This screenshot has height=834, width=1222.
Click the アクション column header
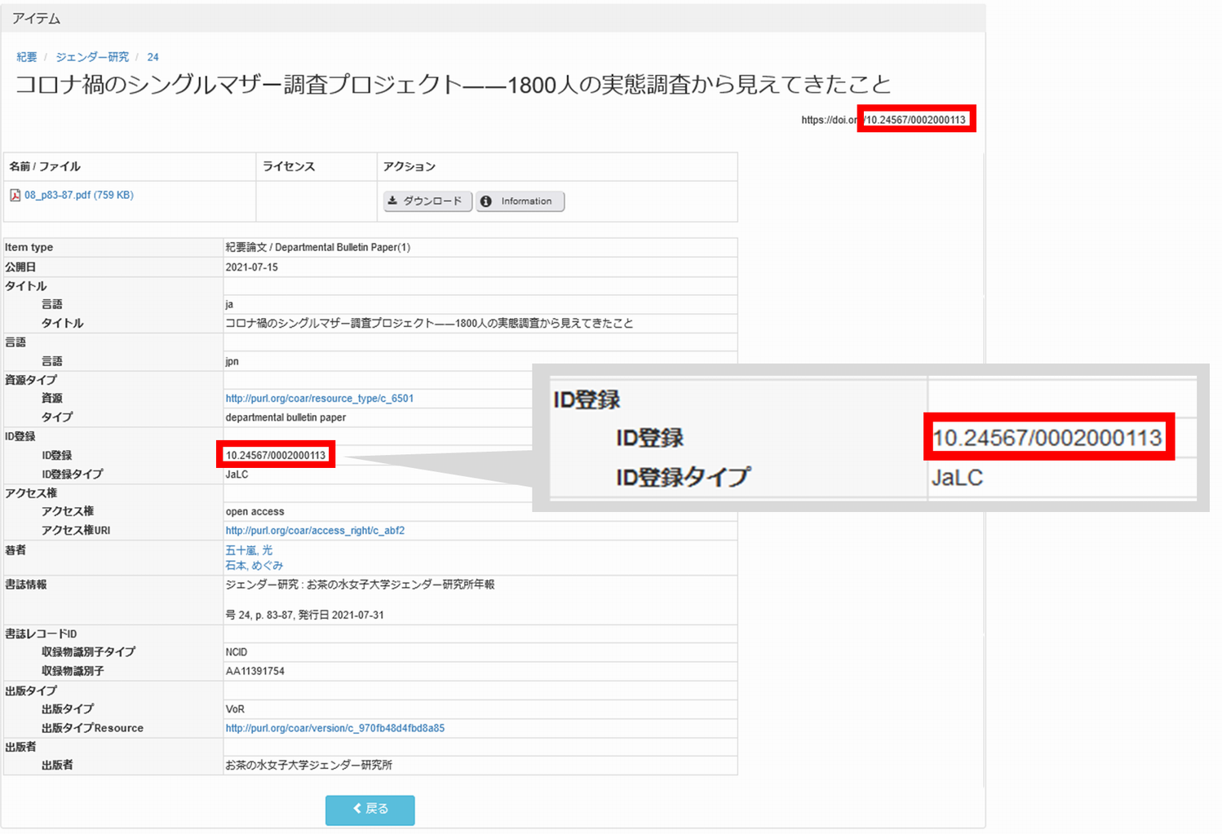[x=410, y=166]
